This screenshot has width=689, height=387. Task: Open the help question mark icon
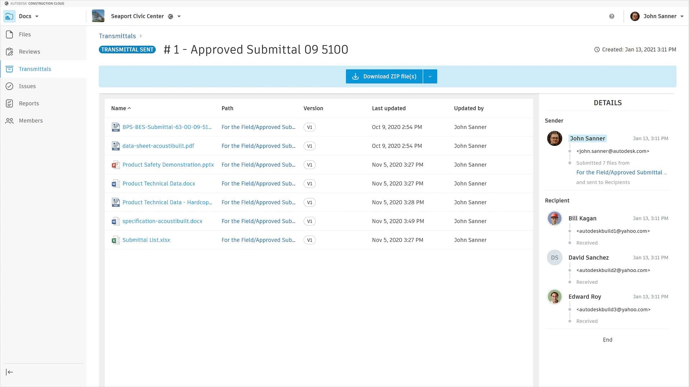coord(611,16)
